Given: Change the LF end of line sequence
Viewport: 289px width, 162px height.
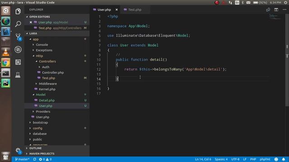Looking at the screenshot, I should tap(245, 159).
